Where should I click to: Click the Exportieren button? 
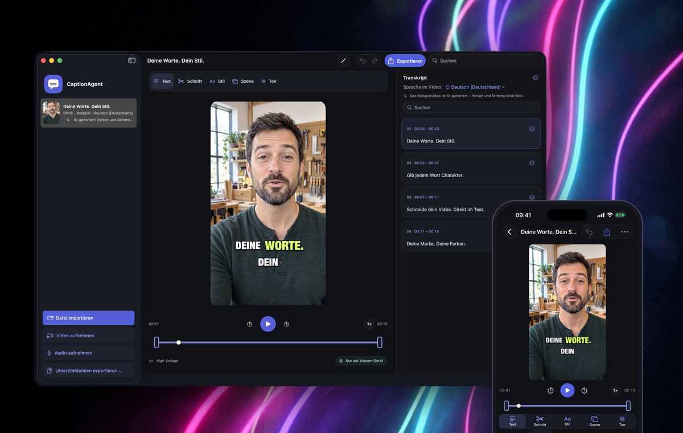[x=405, y=60]
